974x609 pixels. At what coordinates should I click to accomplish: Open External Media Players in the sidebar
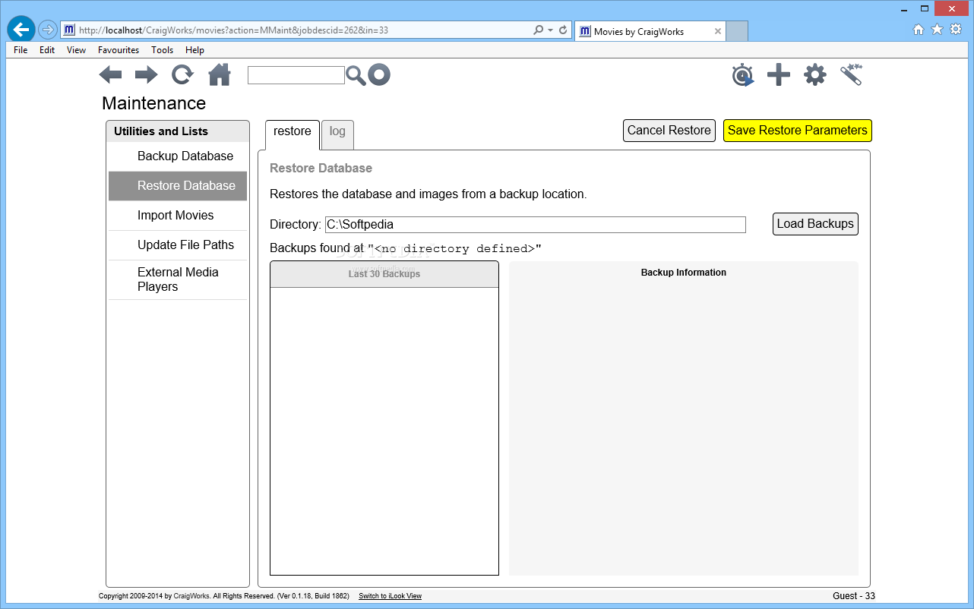click(x=178, y=279)
